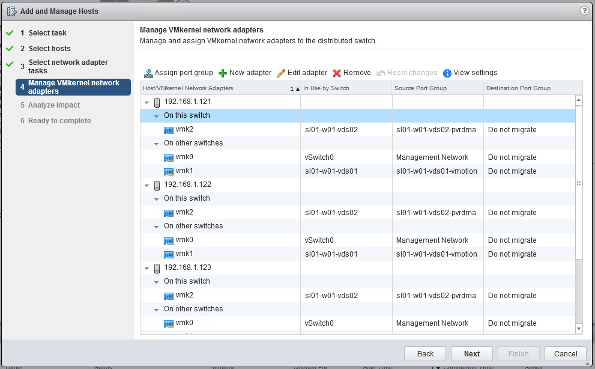
Task: Select vmk2 adapter icon under 192.168.1.121
Action: click(169, 130)
